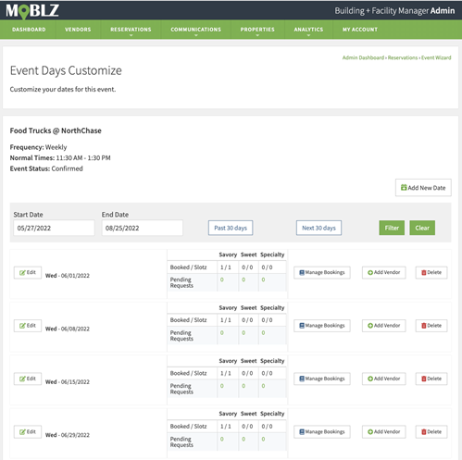Expand the Properties menu
462x460 pixels.
click(x=257, y=30)
